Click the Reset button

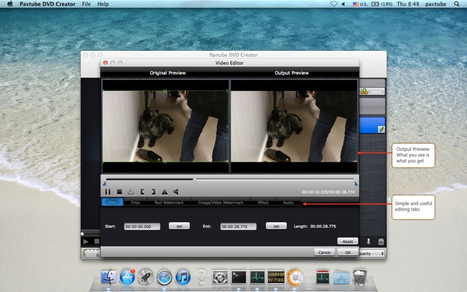click(x=347, y=241)
